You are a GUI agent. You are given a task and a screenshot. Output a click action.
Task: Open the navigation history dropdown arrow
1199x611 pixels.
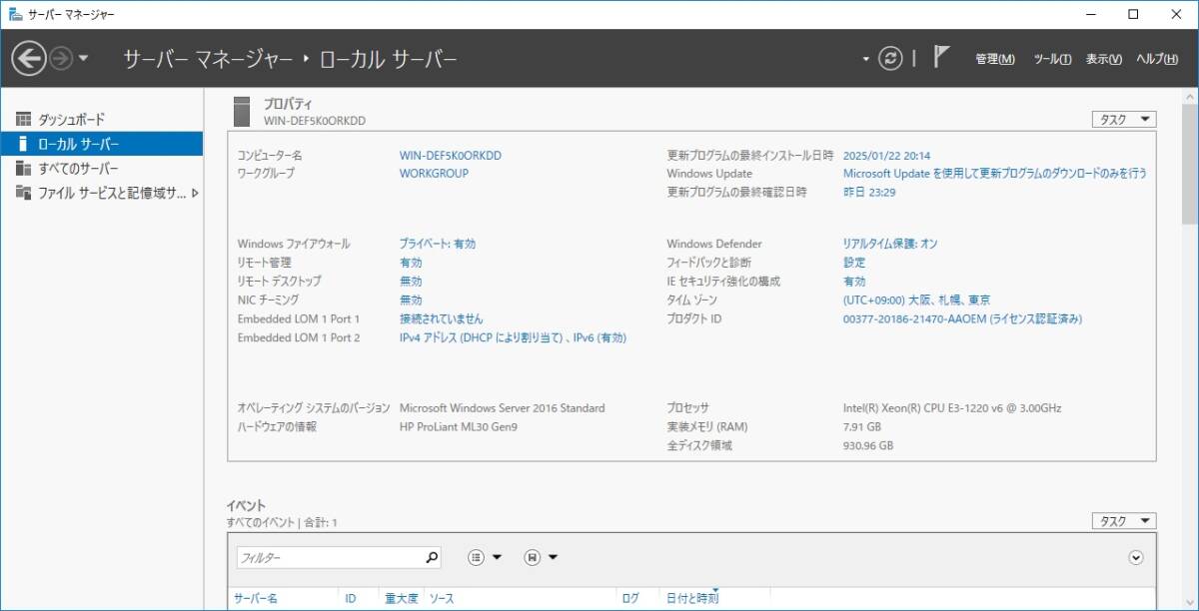[83, 58]
